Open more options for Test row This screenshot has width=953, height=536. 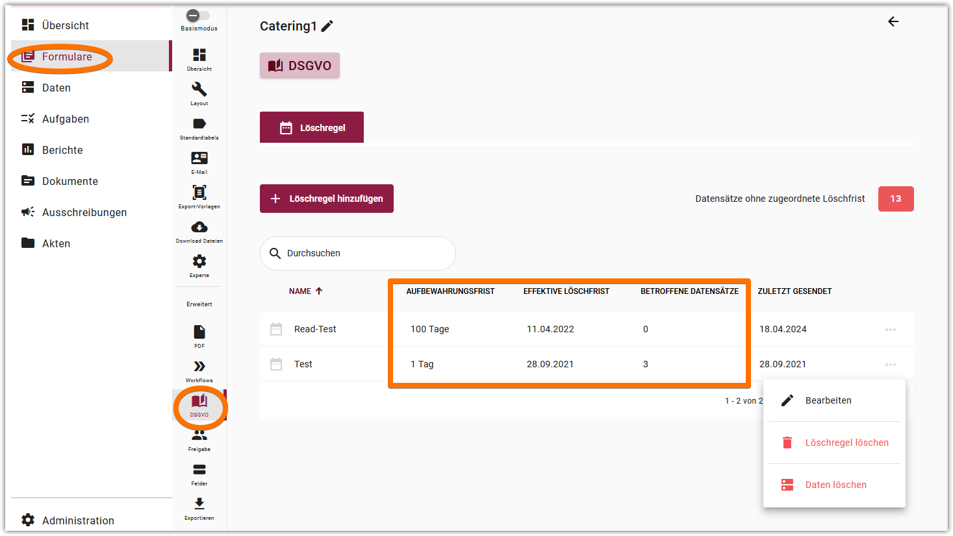pos(891,365)
